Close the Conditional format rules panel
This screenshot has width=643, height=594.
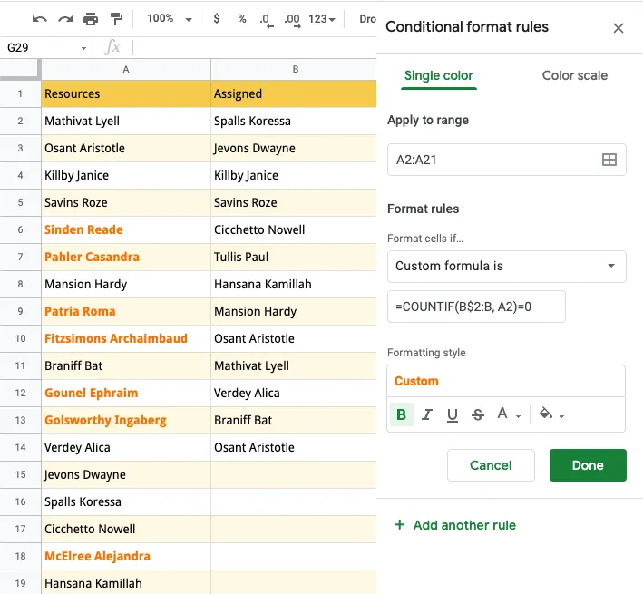[x=618, y=28]
